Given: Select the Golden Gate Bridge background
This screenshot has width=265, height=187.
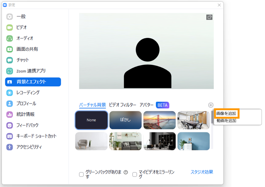Looking at the screenshot, I should (159, 120).
